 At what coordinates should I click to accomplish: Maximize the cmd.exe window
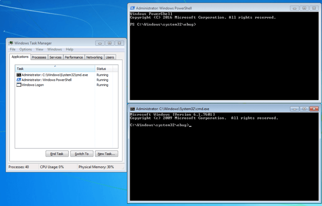pyautogui.click(x=305, y=109)
